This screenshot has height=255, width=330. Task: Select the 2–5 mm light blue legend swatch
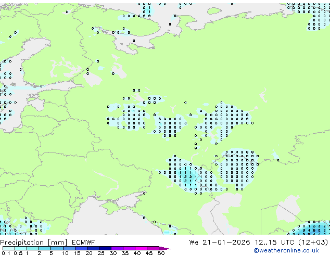[45, 248]
